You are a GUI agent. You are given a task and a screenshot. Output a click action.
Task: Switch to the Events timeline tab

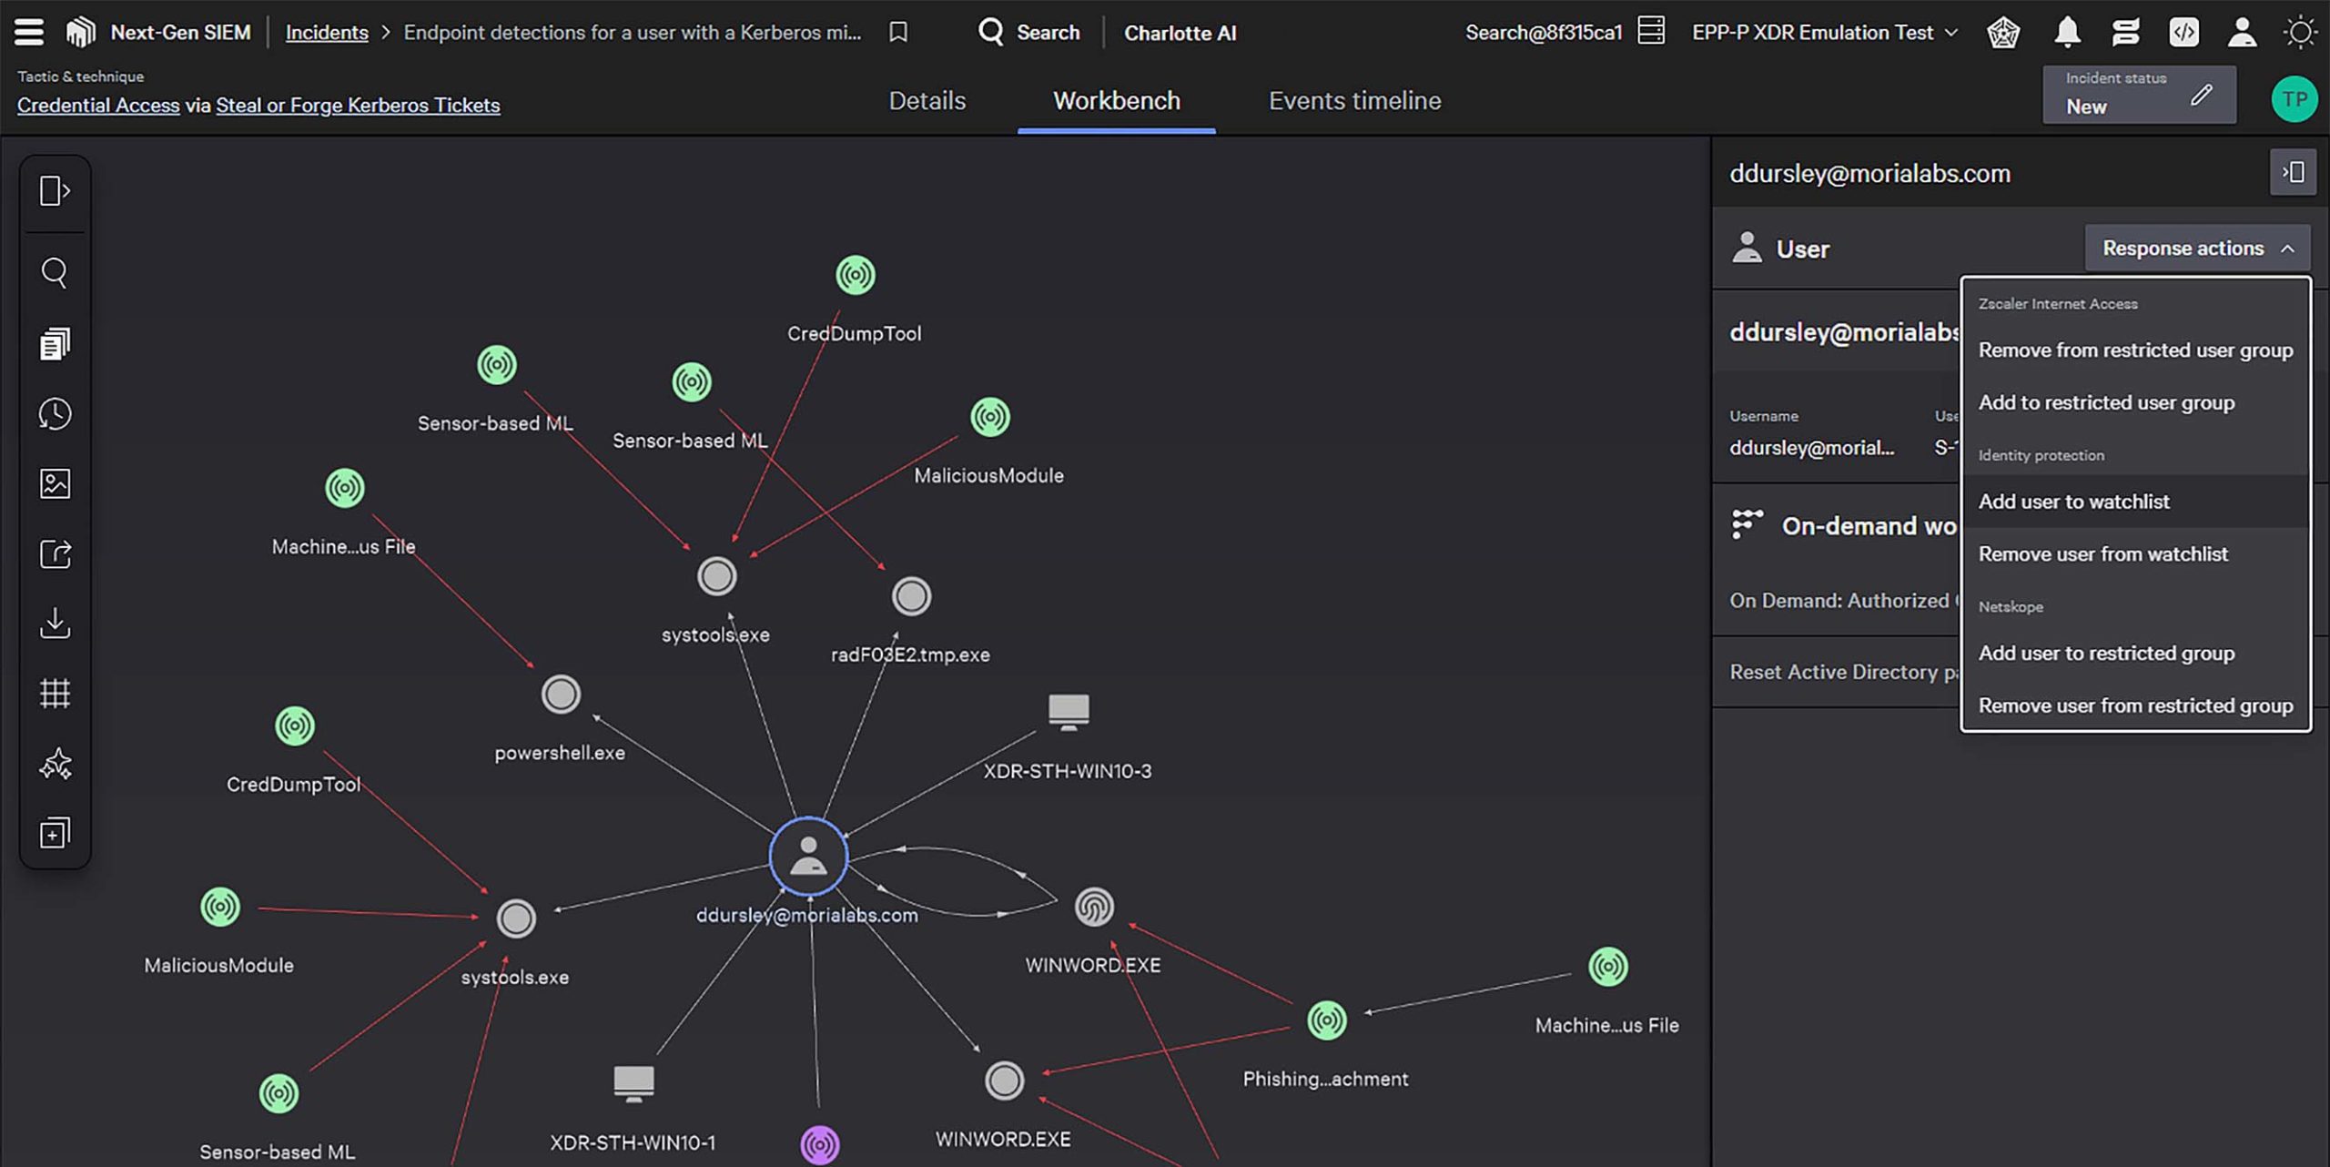1354,101
